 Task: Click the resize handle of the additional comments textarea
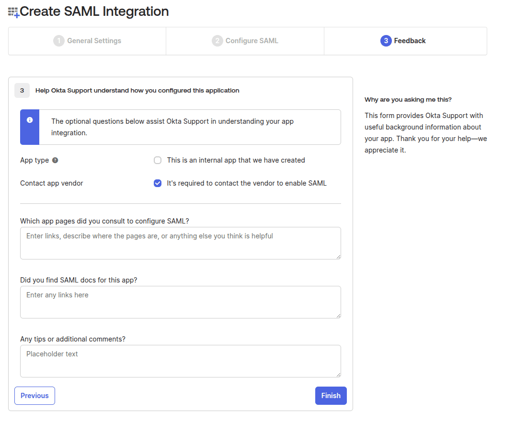[x=338, y=375]
